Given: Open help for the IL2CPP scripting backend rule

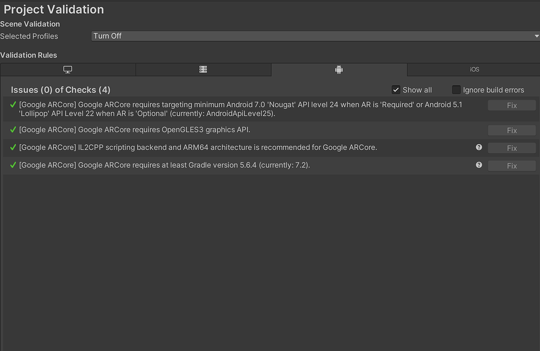Looking at the screenshot, I should [478, 147].
